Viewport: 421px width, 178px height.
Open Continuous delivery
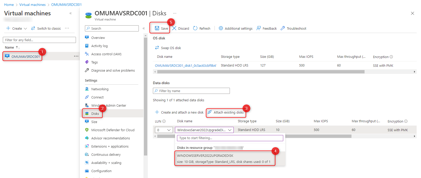click(x=106, y=154)
